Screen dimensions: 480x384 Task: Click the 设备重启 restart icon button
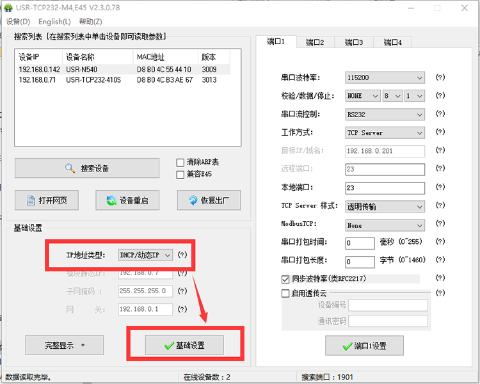point(127,200)
